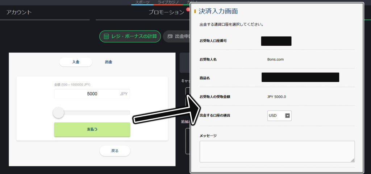This screenshot has height=174, width=371.
Task: Click the Bons.com recipient name text
Action: coord(275,59)
